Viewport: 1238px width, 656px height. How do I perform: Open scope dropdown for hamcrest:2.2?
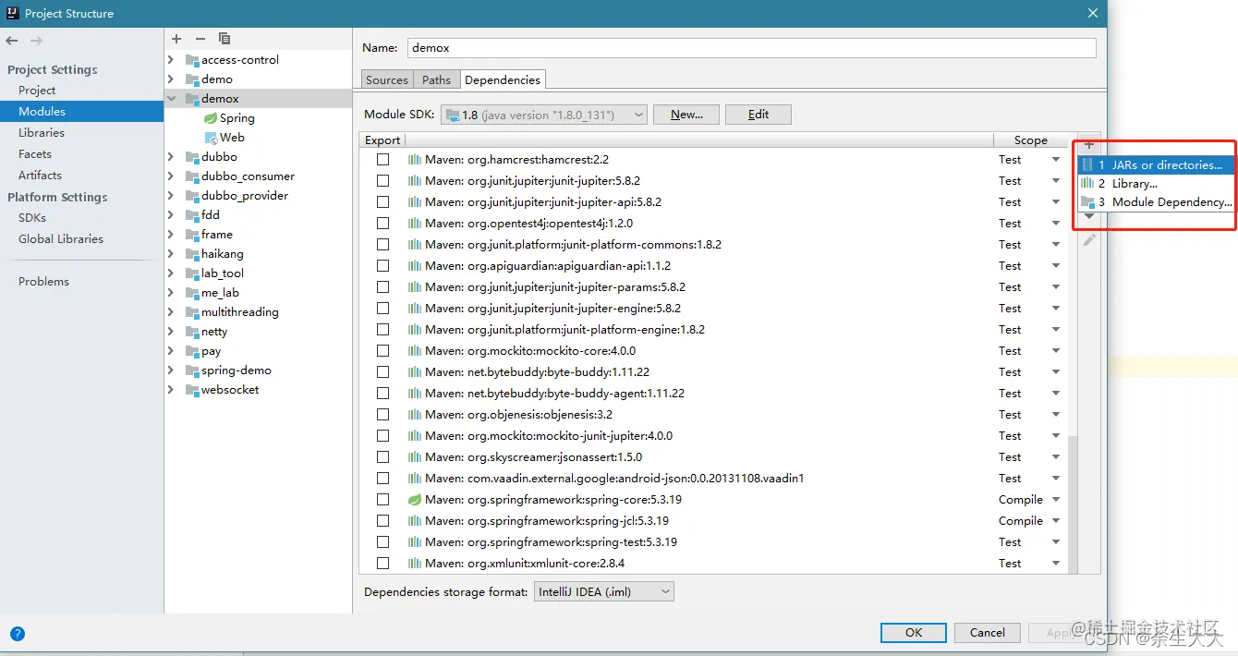tap(1055, 160)
